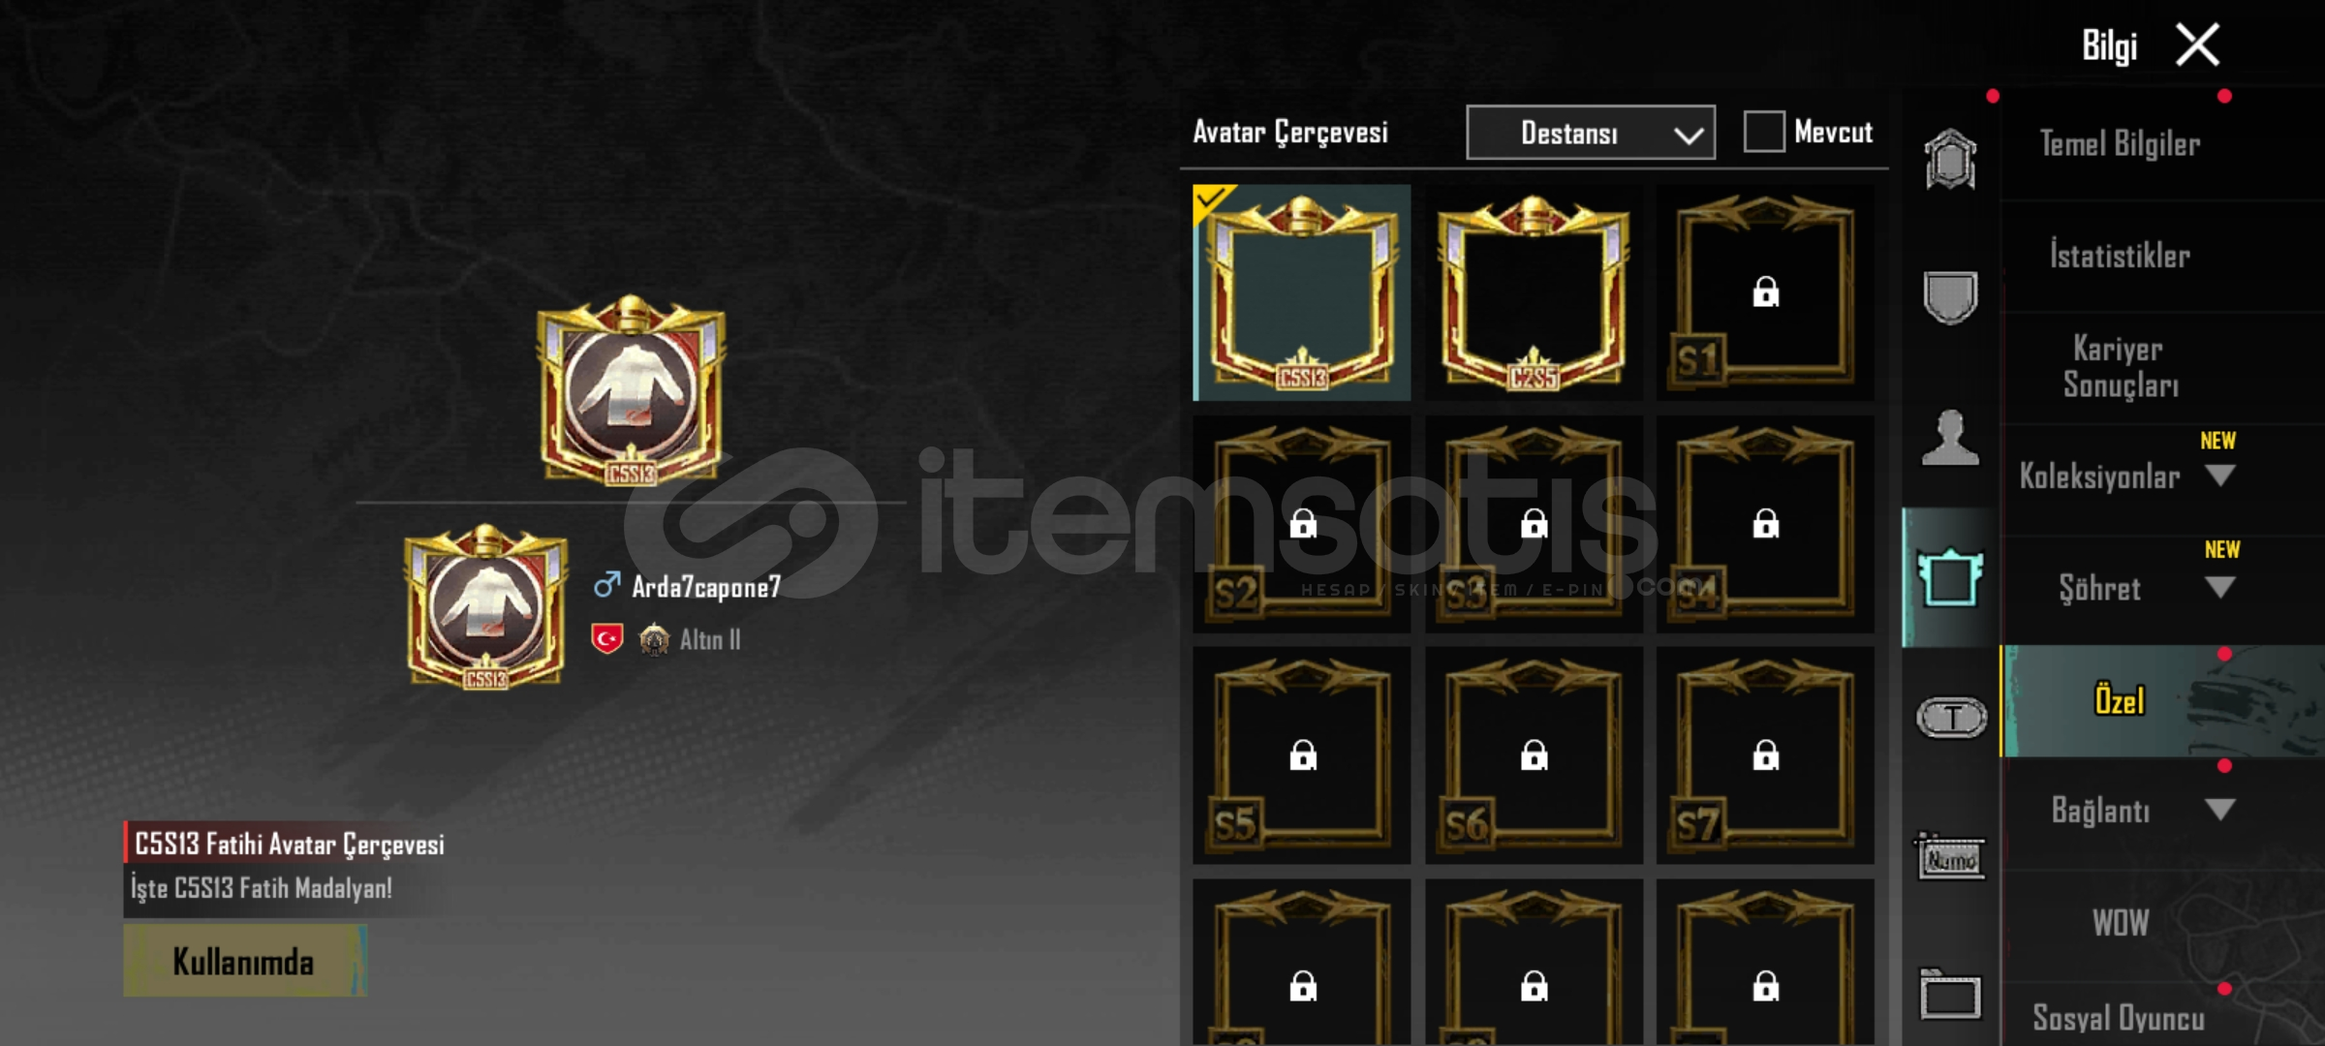The width and height of the screenshot is (2325, 1046).
Task: Enable the Mevcut checkbox
Action: point(1764,132)
